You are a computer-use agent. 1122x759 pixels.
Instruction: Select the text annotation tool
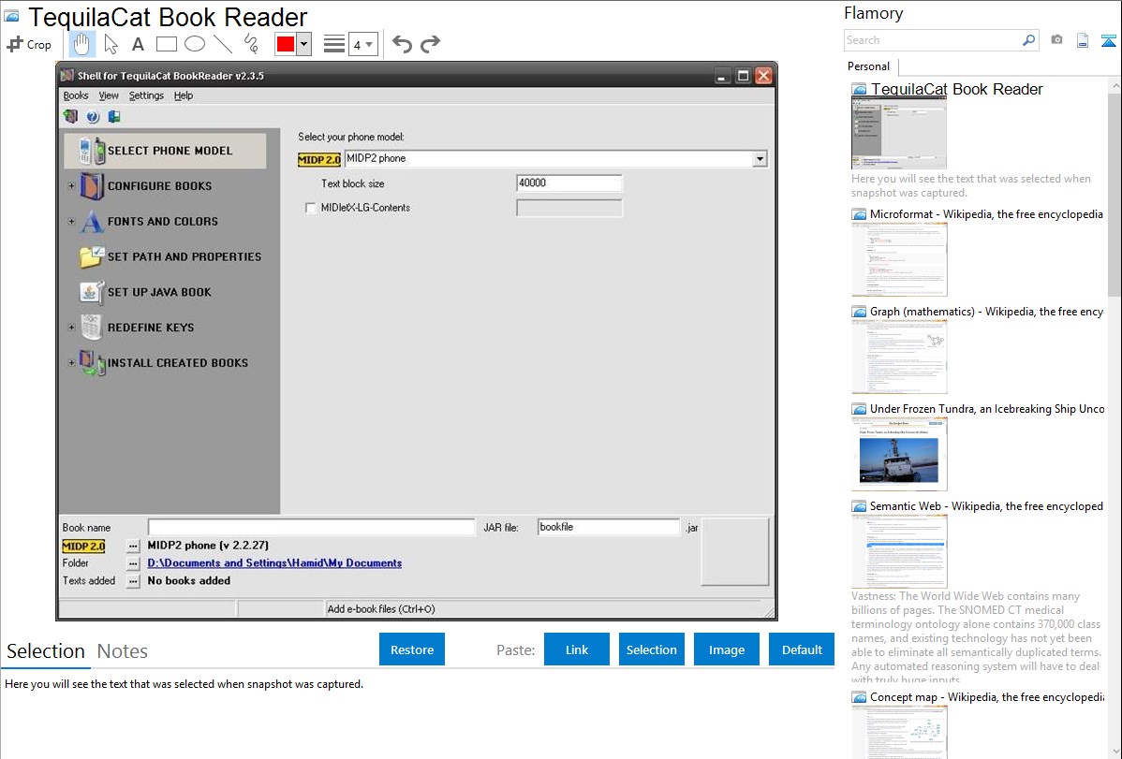(138, 44)
